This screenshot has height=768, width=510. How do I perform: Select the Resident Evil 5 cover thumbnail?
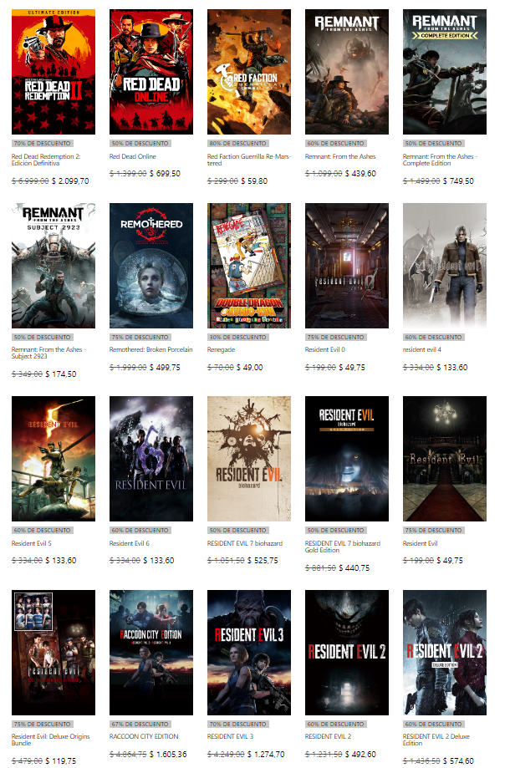tap(54, 459)
